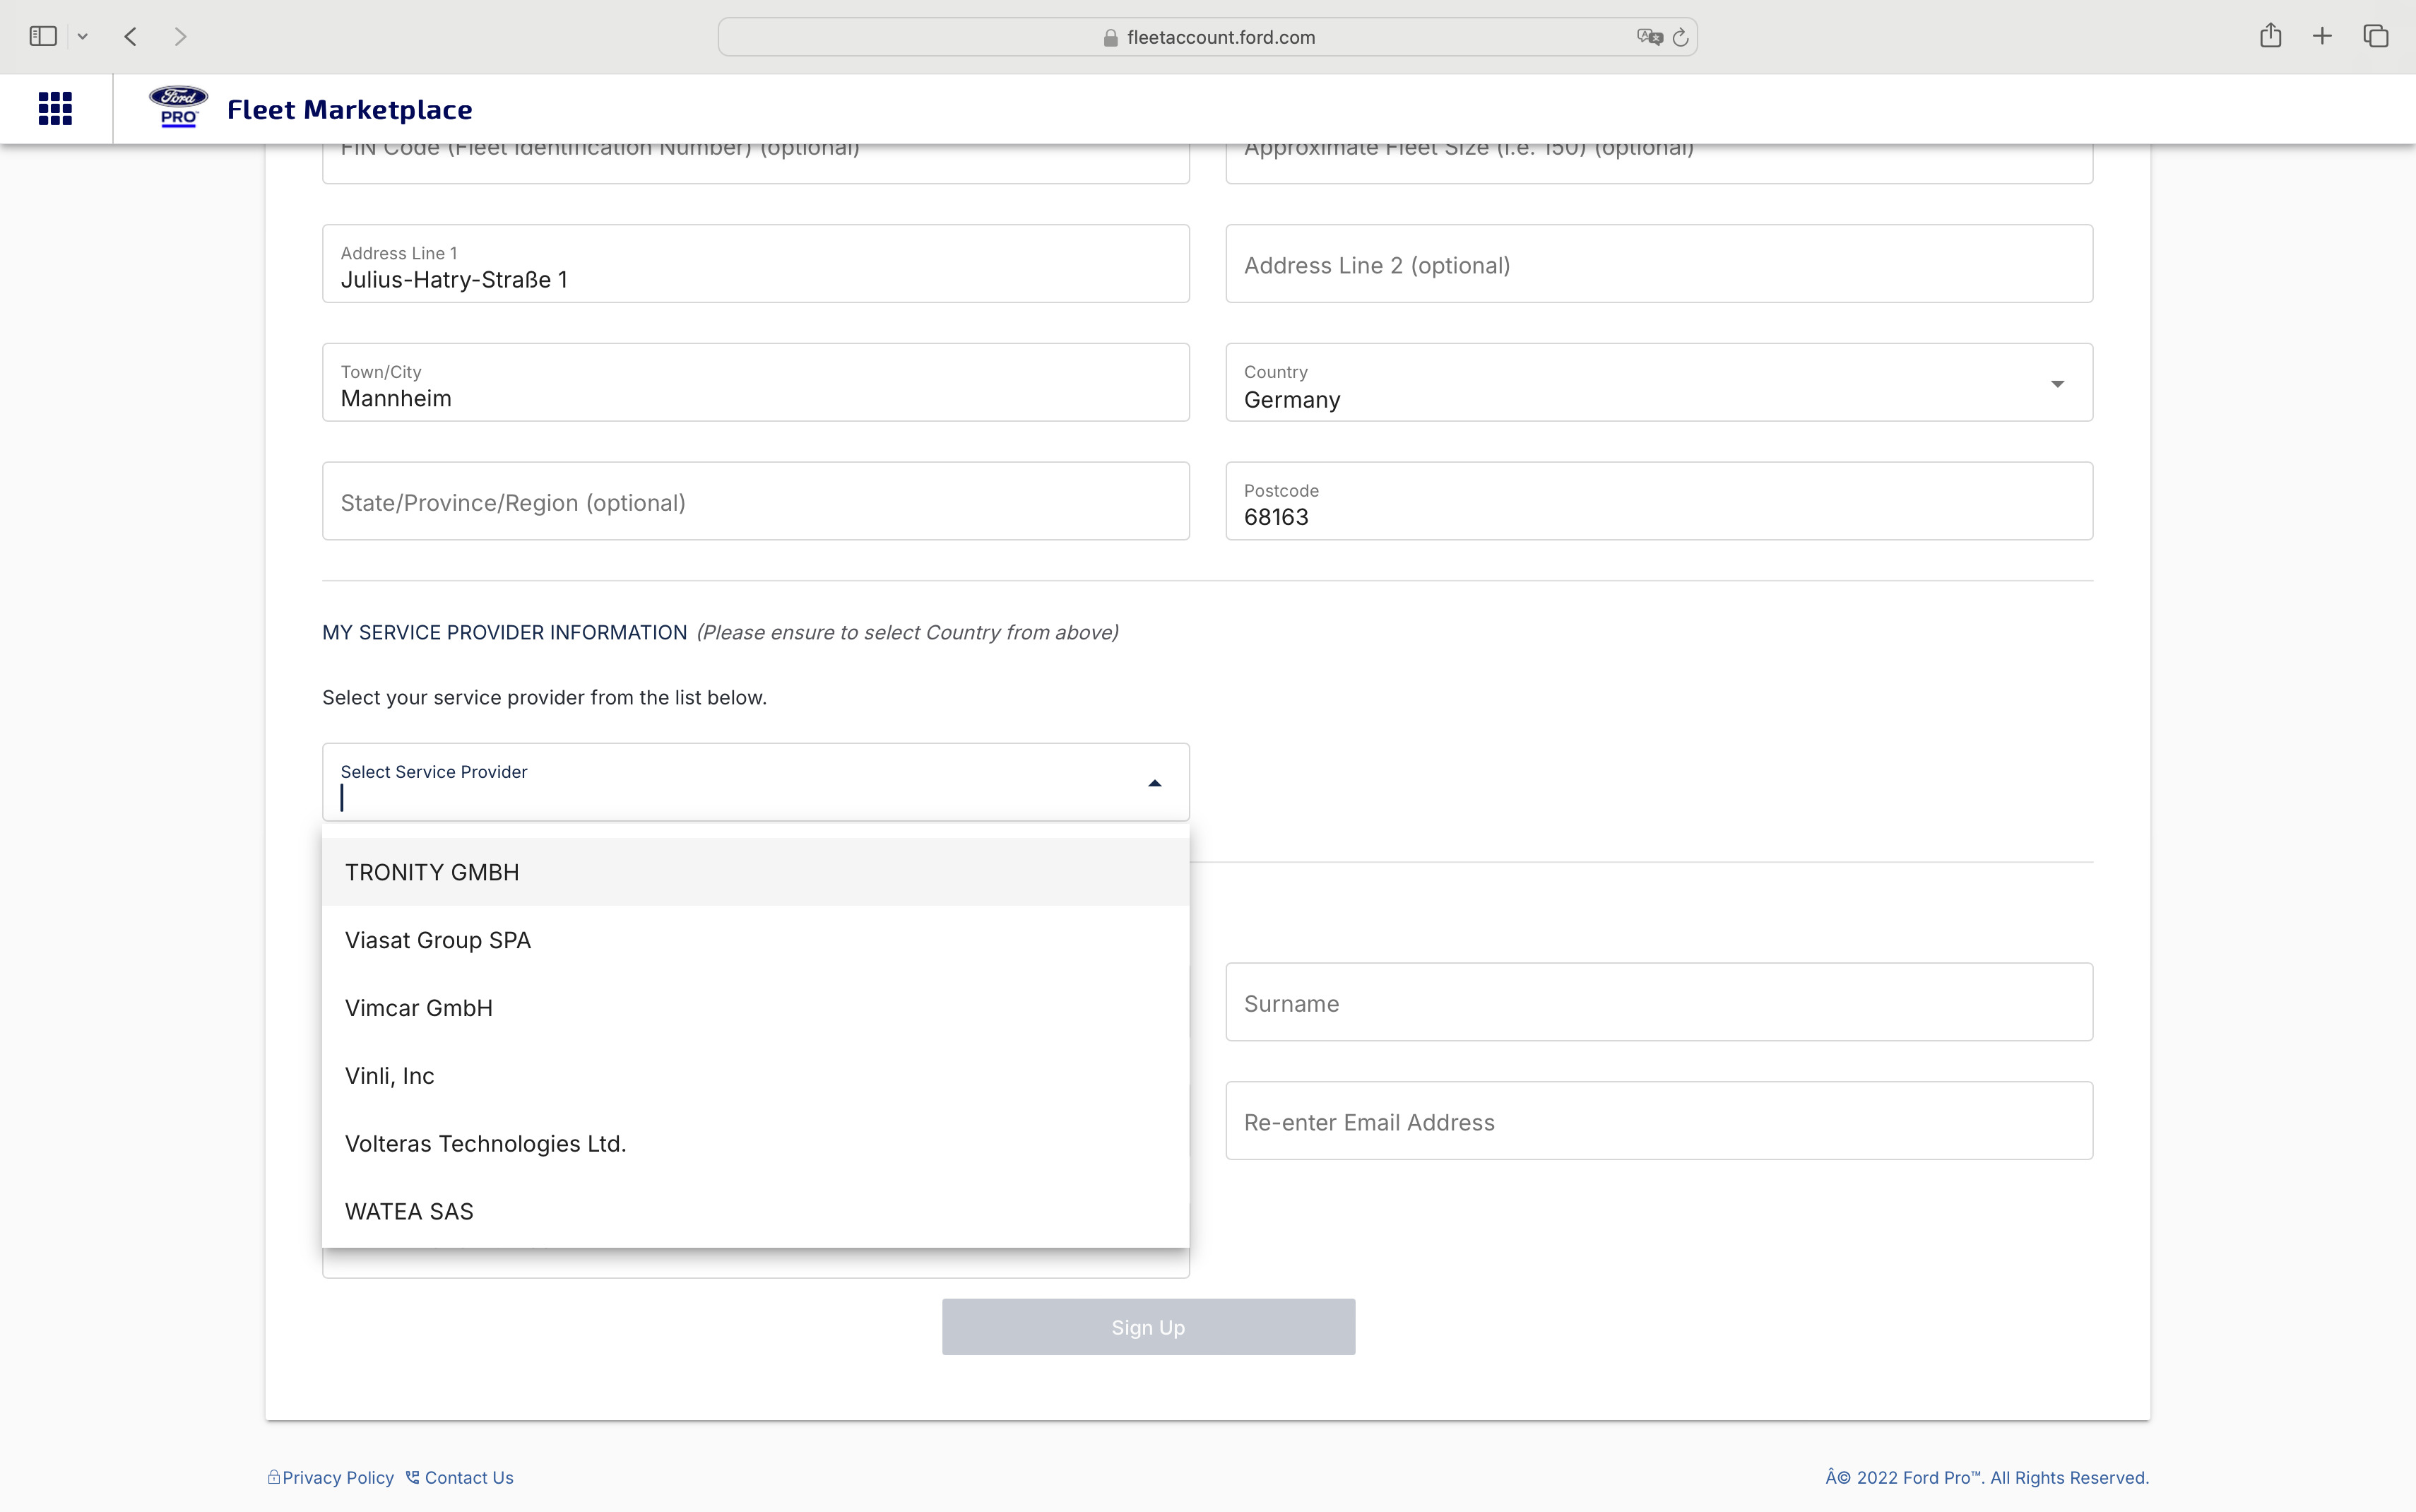Open a new tab with plus icon

coord(2322,36)
